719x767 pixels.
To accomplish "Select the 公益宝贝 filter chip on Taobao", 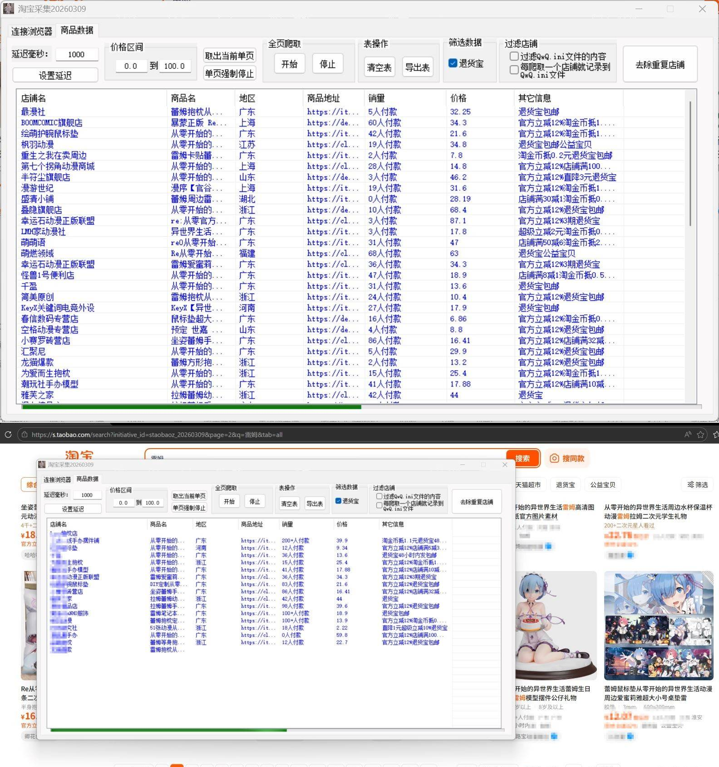I will 603,484.
